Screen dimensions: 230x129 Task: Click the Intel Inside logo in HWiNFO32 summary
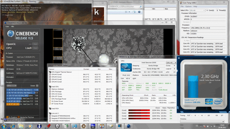pos(126,68)
